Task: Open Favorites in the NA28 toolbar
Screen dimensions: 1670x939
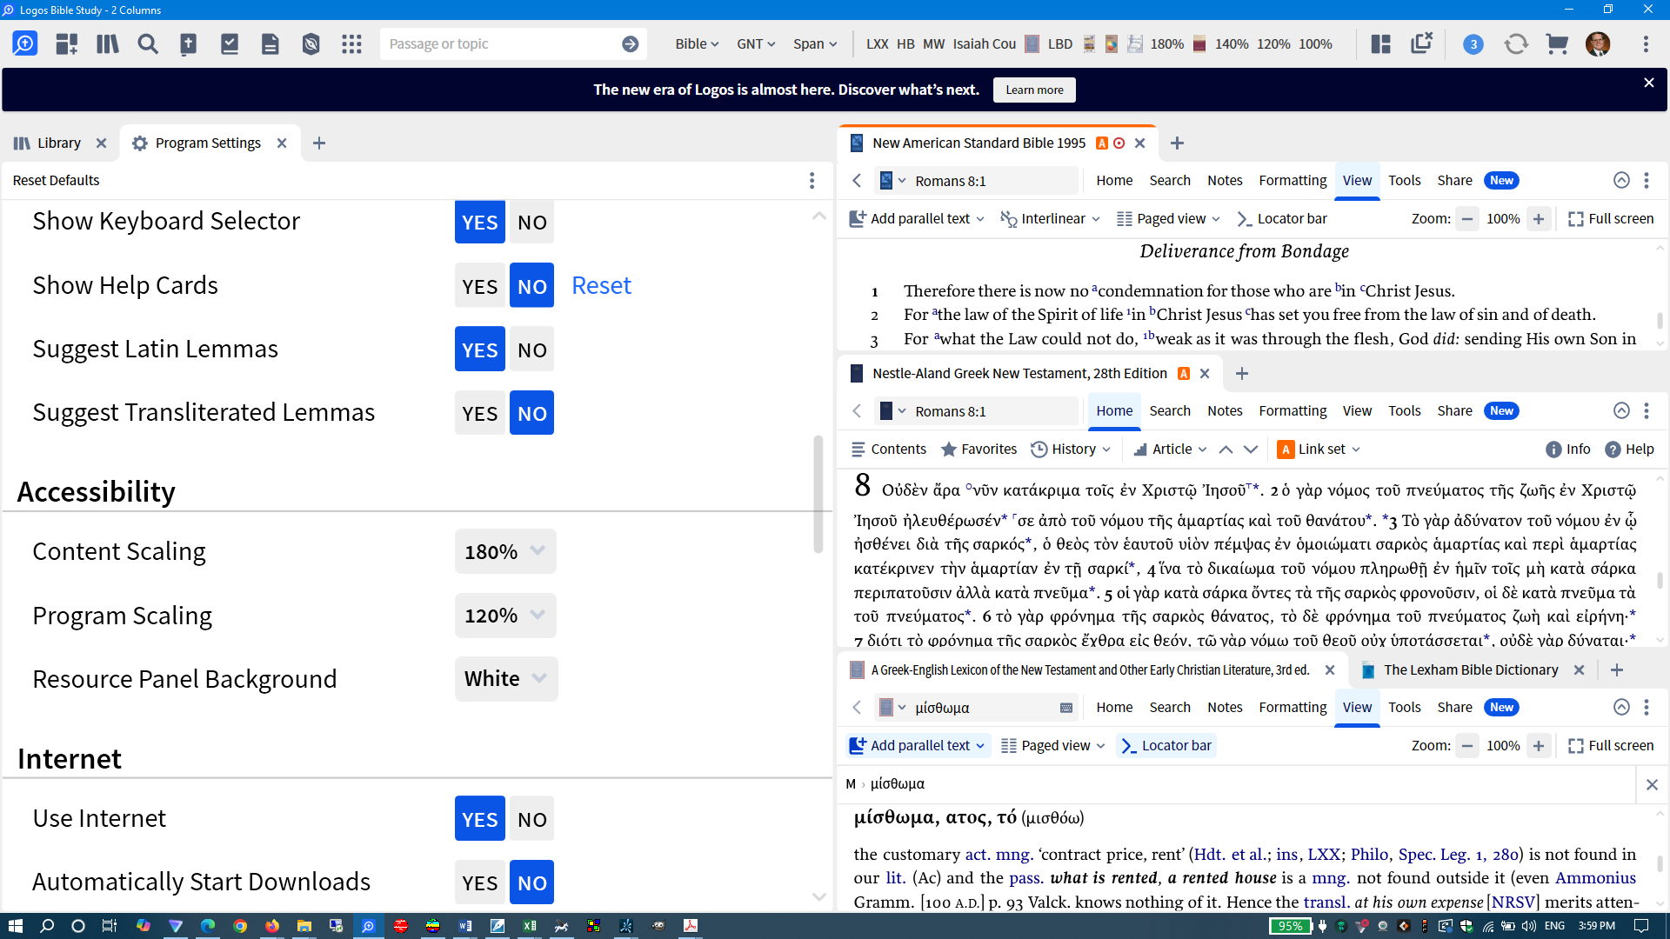Action: pyautogui.click(x=979, y=450)
